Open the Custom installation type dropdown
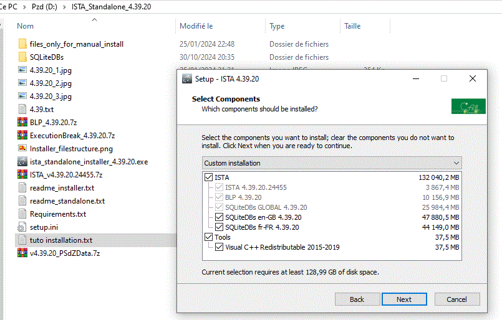The image size is (502, 320). click(x=332, y=163)
